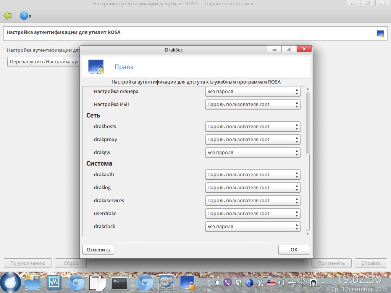This screenshot has height=293, width=391.
Task: Click the DrakSec list vertical scrollbar
Action: [x=308, y=191]
